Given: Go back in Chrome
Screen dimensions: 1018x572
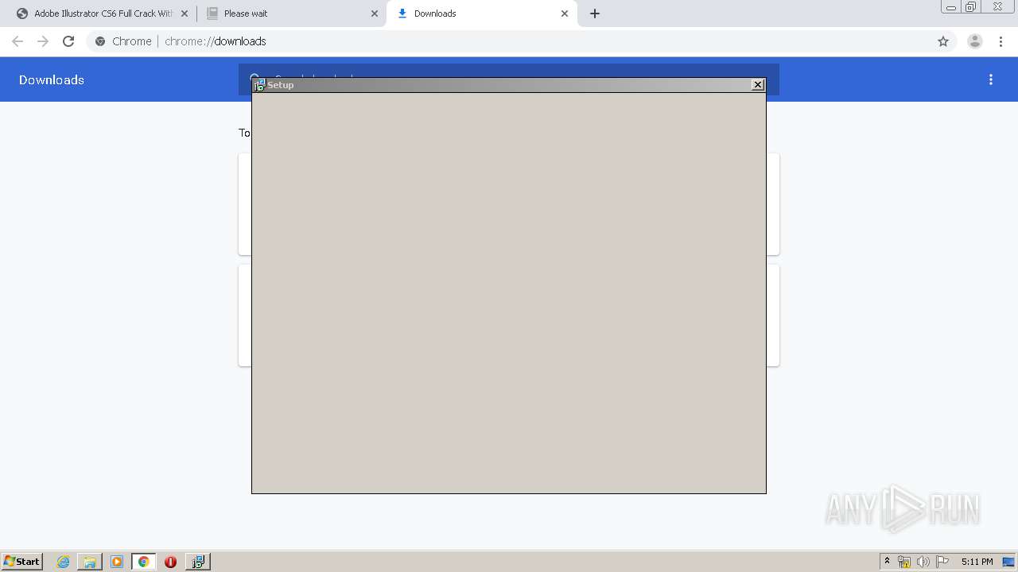Looking at the screenshot, I should pos(17,41).
